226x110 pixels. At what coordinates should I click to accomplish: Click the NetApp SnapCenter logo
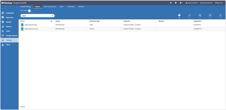coord(14,3)
